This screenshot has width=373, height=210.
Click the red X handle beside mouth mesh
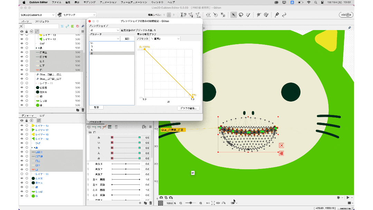coord(281,145)
